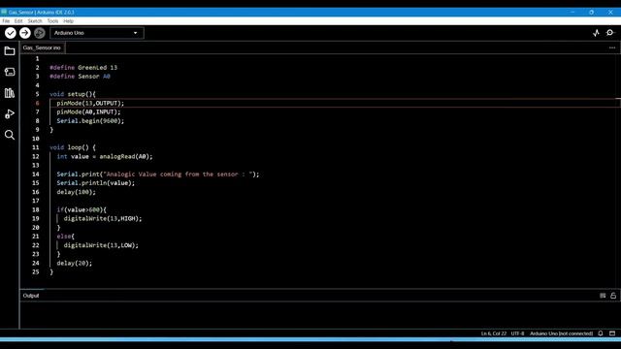Toggle the bottom panel from status bar
This screenshot has height=349, width=621.
612,333
